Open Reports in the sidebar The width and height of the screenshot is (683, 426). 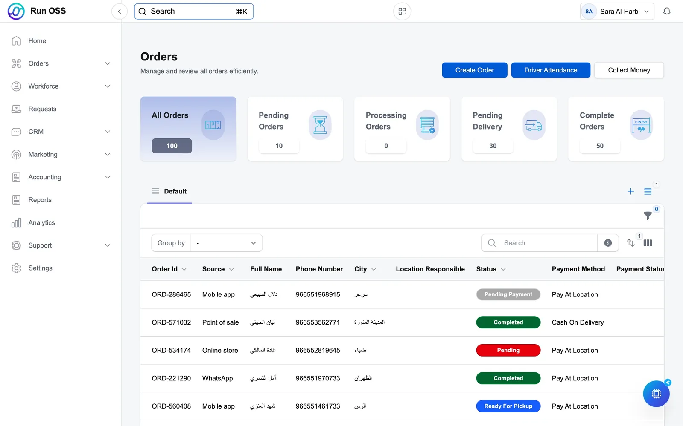pyautogui.click(x=40, y=200)
